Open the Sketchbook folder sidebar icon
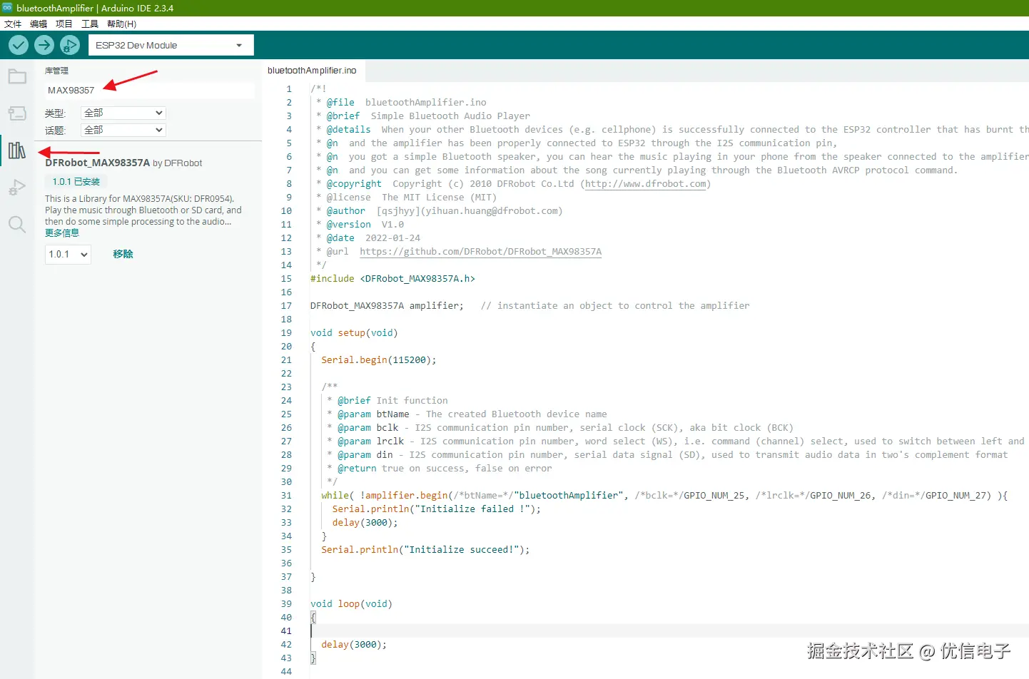The height and width of the screenshot is (679, 1029). (x=17, y=76)
